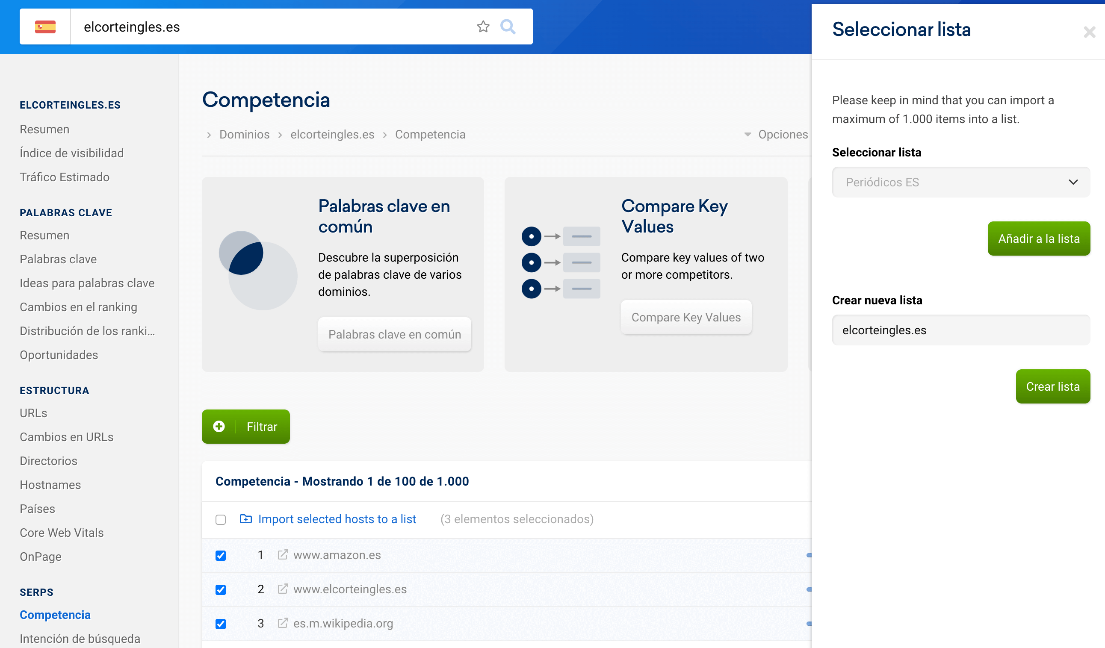Viewport: 1105px width, 648px height.
Task: Click the magnifying glass search icon
Action: (508, 27)
